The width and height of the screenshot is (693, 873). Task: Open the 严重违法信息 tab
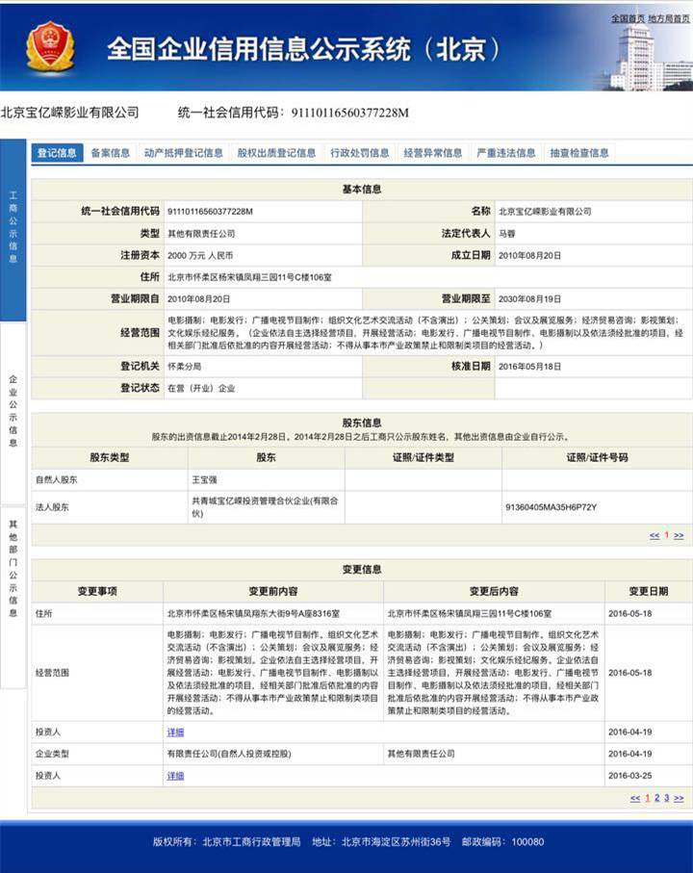(x=506, y=153)
